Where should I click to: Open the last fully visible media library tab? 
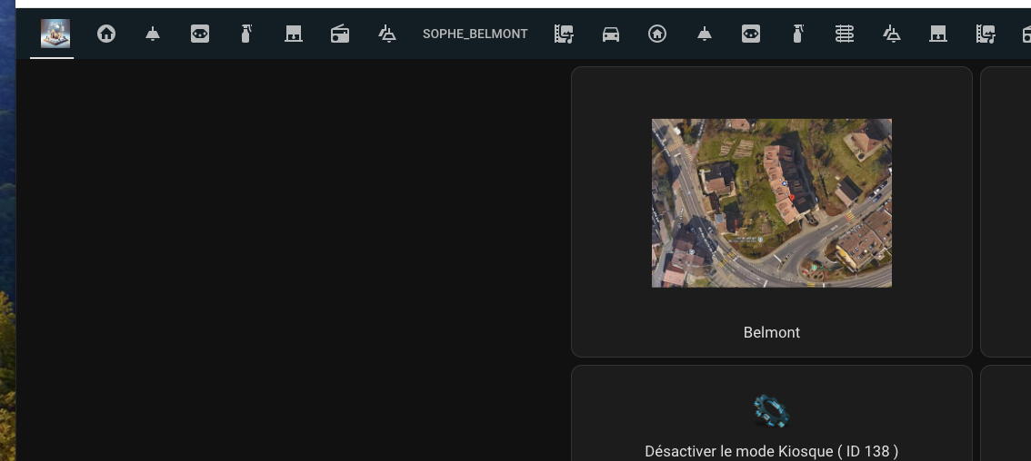tap(986, 34)
